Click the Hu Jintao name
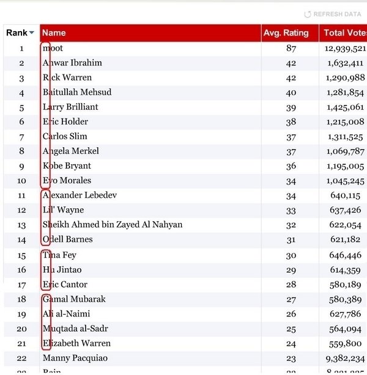This screenshot has width=367, height=375. coord(62,269)
